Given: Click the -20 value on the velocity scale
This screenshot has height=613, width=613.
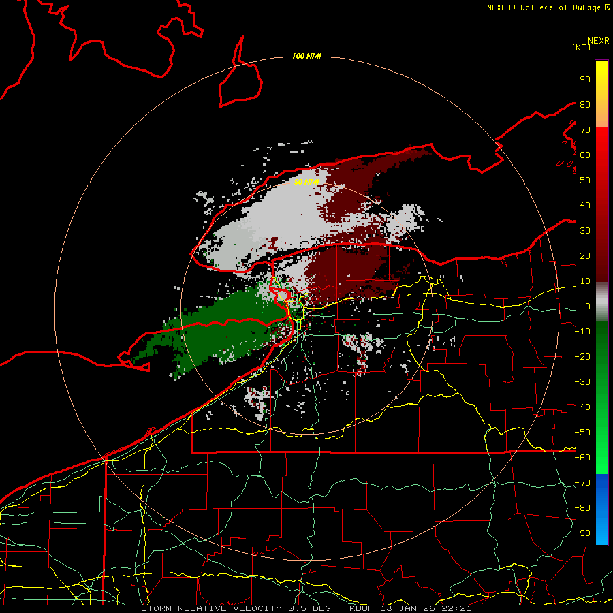Looking at the screenshot, I should coord(582,357).
